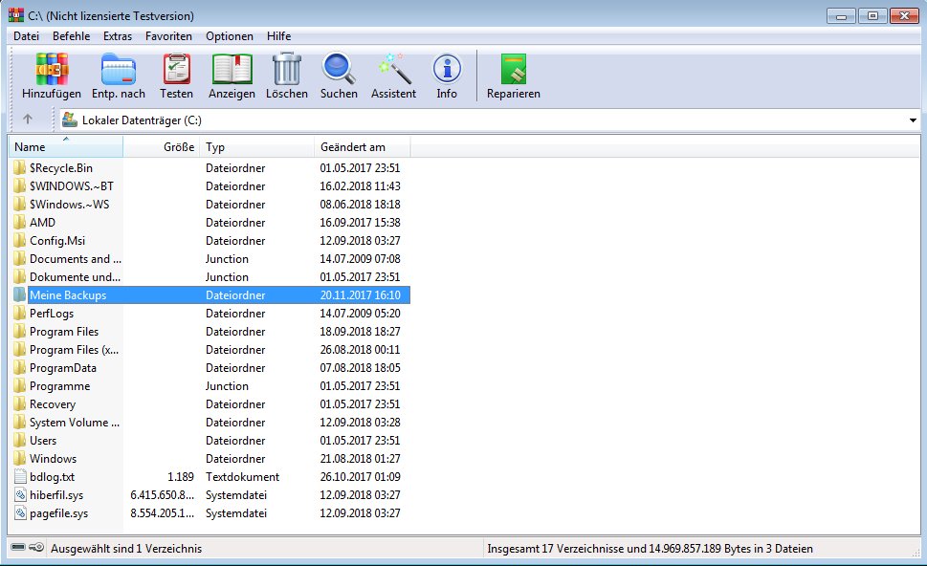927x566 pixels.
Task: Click the Entp. nach extract icon
Action: coord(119,69)
